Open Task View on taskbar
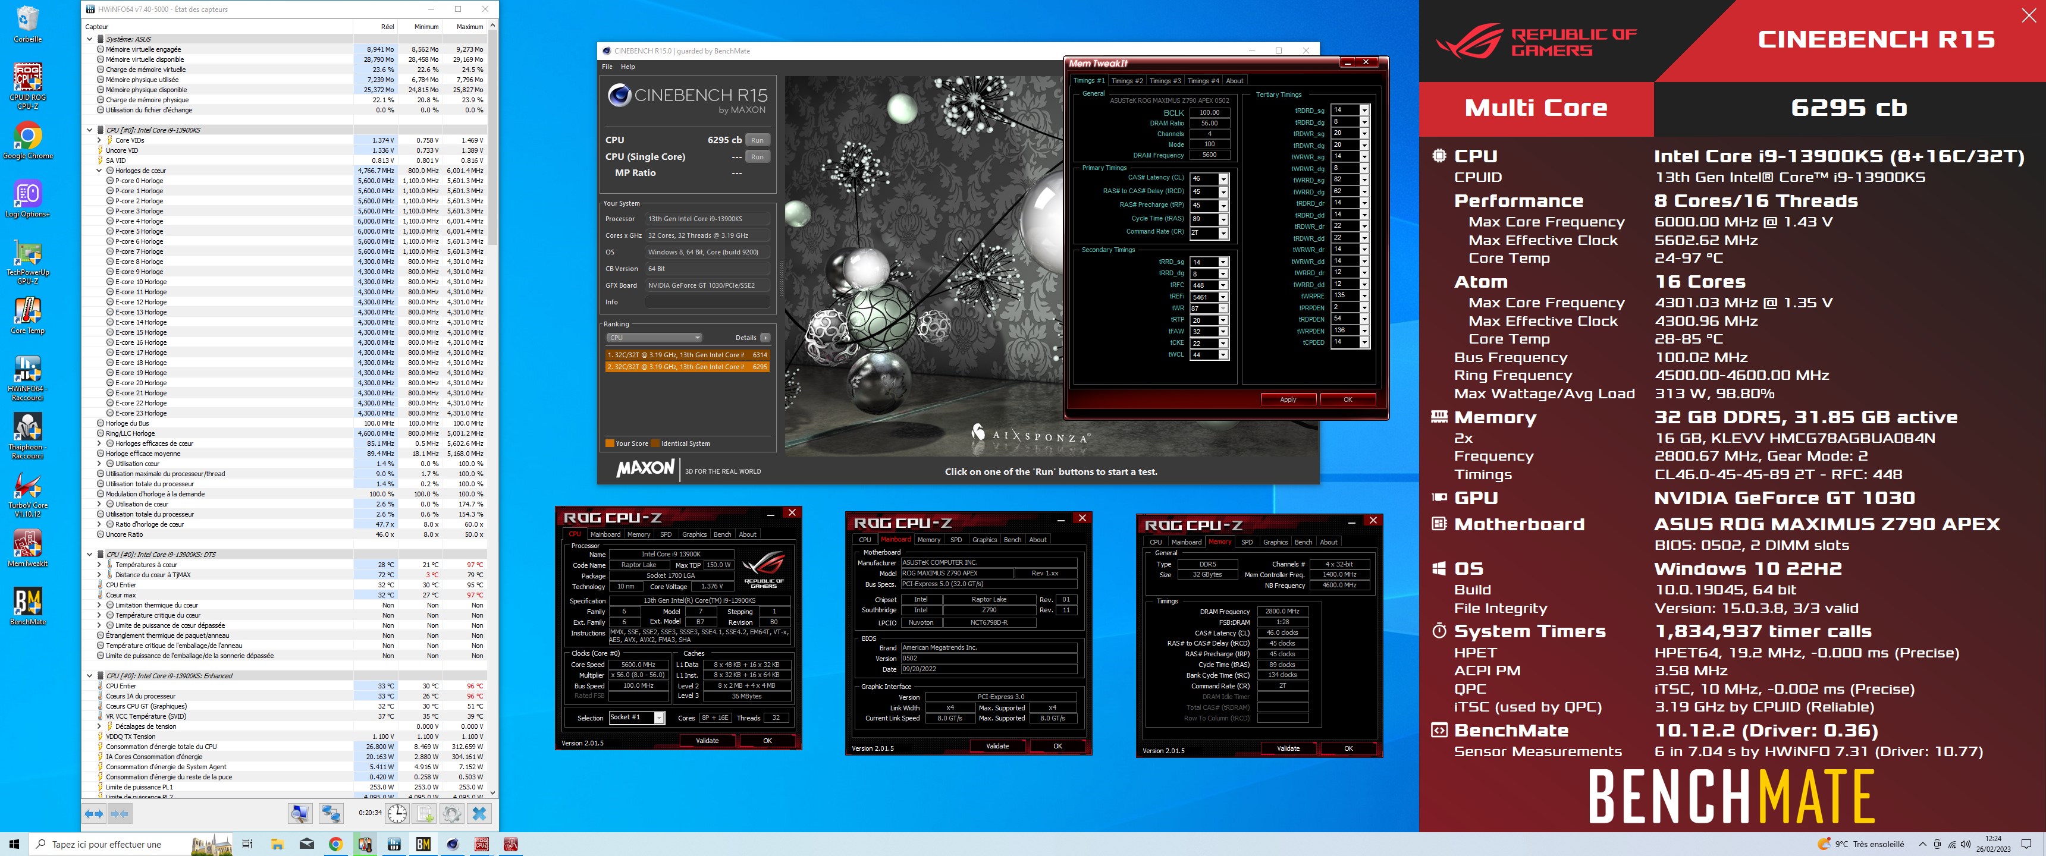The image size is (2046, 856). point(247,844)
